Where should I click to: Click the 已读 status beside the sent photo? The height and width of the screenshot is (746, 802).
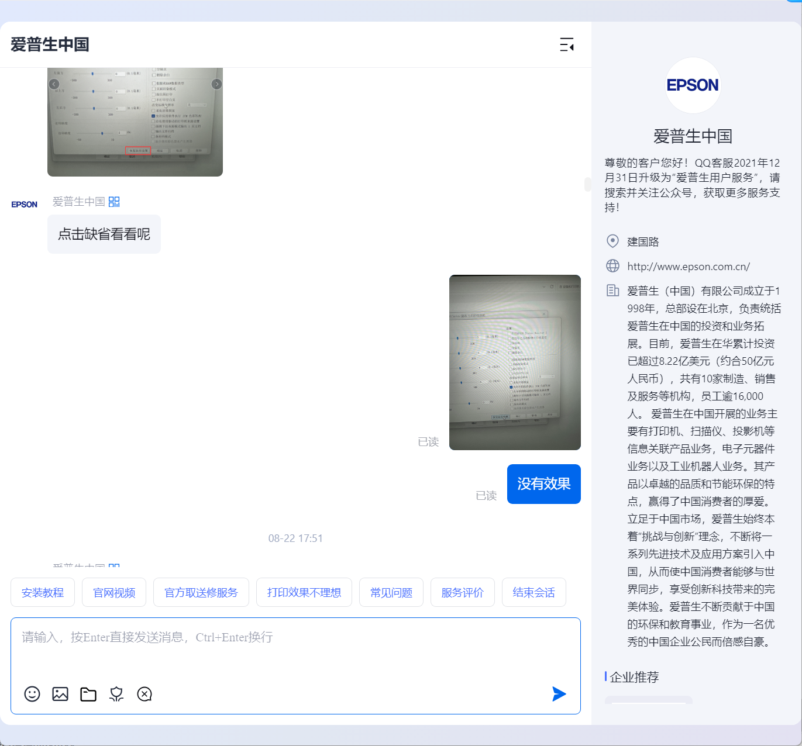coord(428,442)
